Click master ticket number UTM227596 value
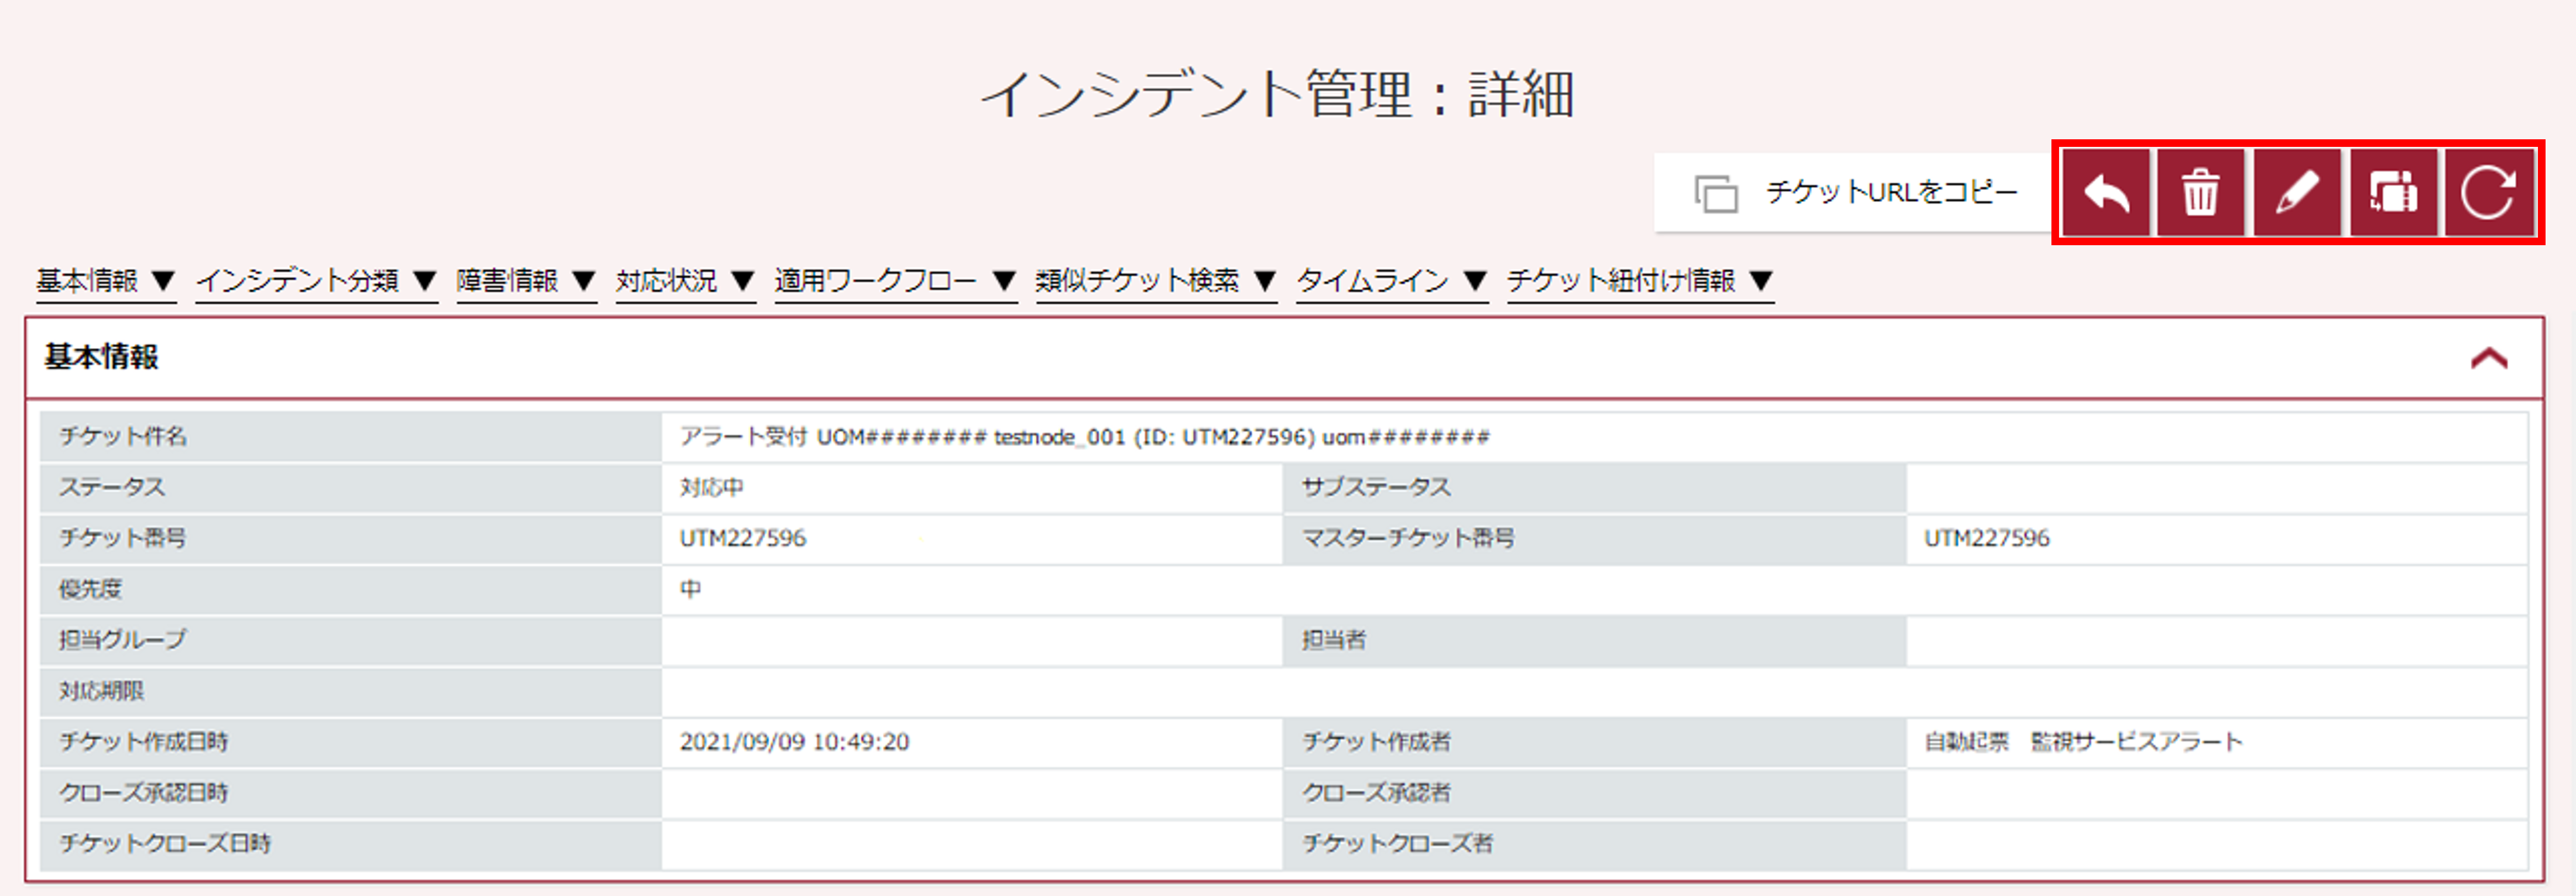The image size is (2576, 896). pyautogui.click(x=1987, y=539)
